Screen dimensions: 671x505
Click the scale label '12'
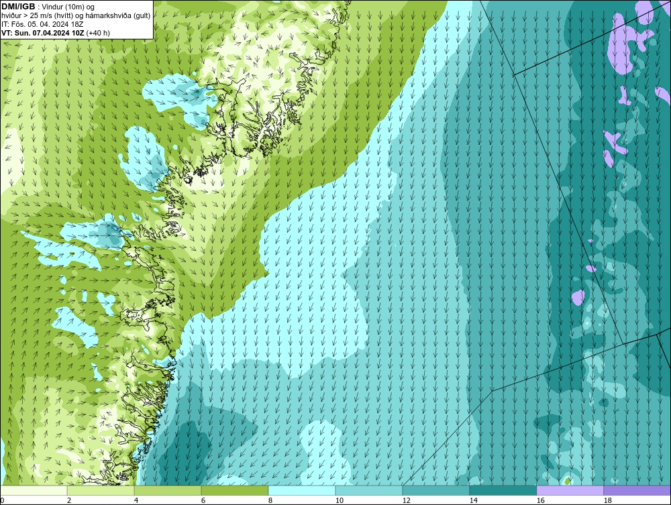point(407,500)
